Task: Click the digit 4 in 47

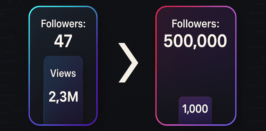Action: (58, 41)
